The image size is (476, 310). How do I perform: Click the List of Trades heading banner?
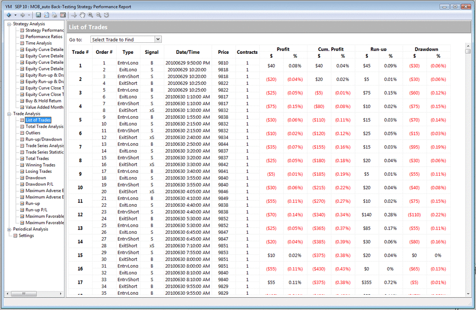click(x=268, y=27)
